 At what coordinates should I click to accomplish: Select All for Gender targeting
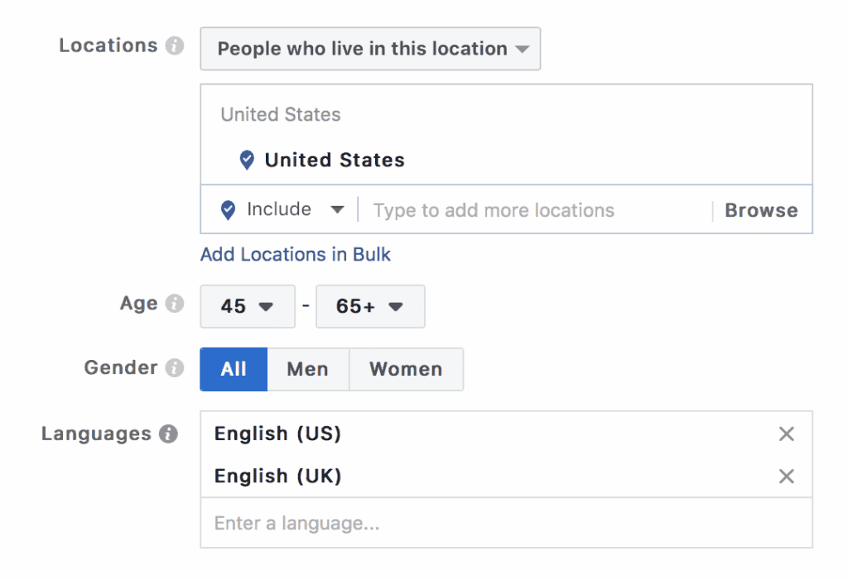pos(233,369)
